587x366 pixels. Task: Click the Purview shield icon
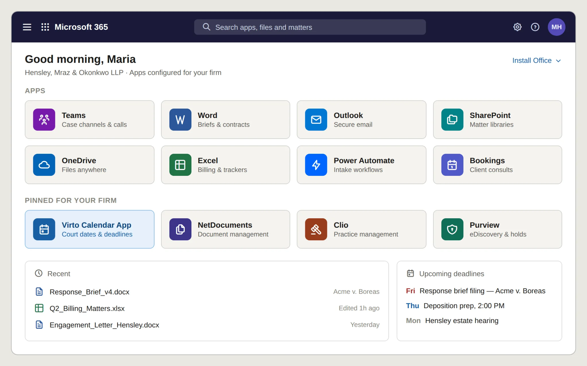point(452,229)
